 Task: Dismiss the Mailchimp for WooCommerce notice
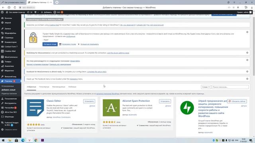click(247, 53)
